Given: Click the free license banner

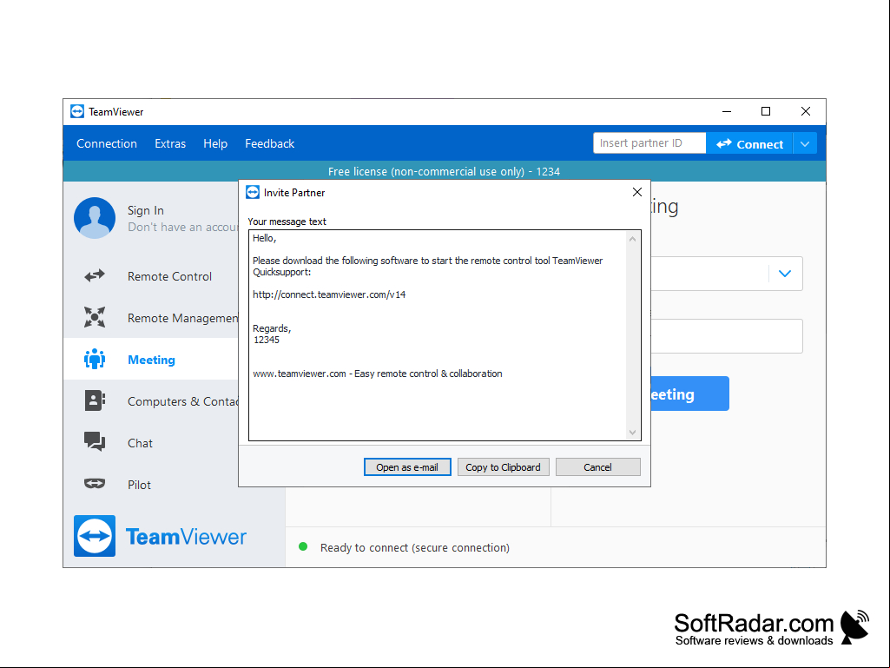Looking at the screenshot, I should [445, 171].
